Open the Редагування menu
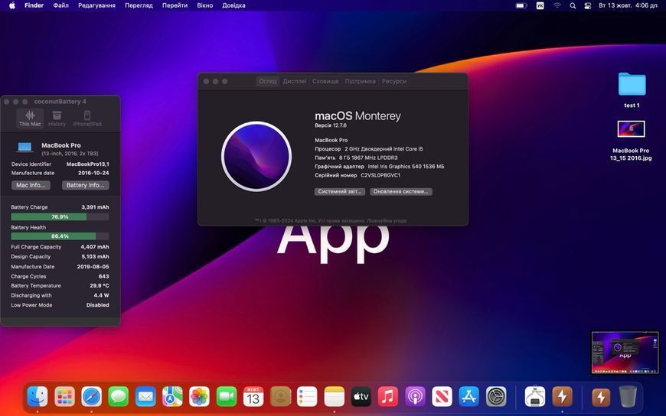This screenshot has width=666, height=416. tap(97, 5)
